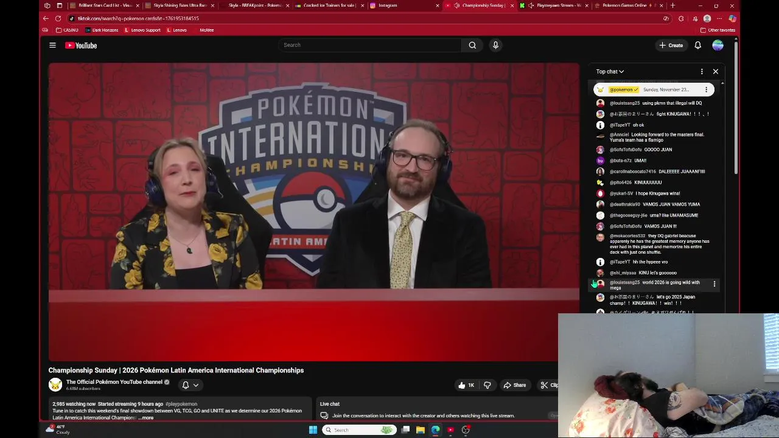Expand the Top chat mode dropdown
This screenshot has width=779, height=438.
tap(610, 71)
